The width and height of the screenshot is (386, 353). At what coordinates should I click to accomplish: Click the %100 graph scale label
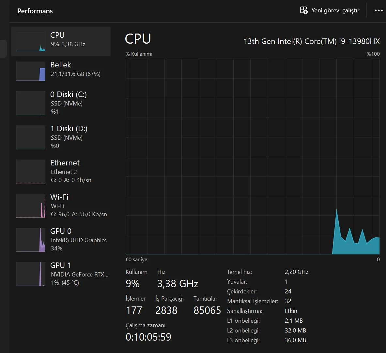373,54
